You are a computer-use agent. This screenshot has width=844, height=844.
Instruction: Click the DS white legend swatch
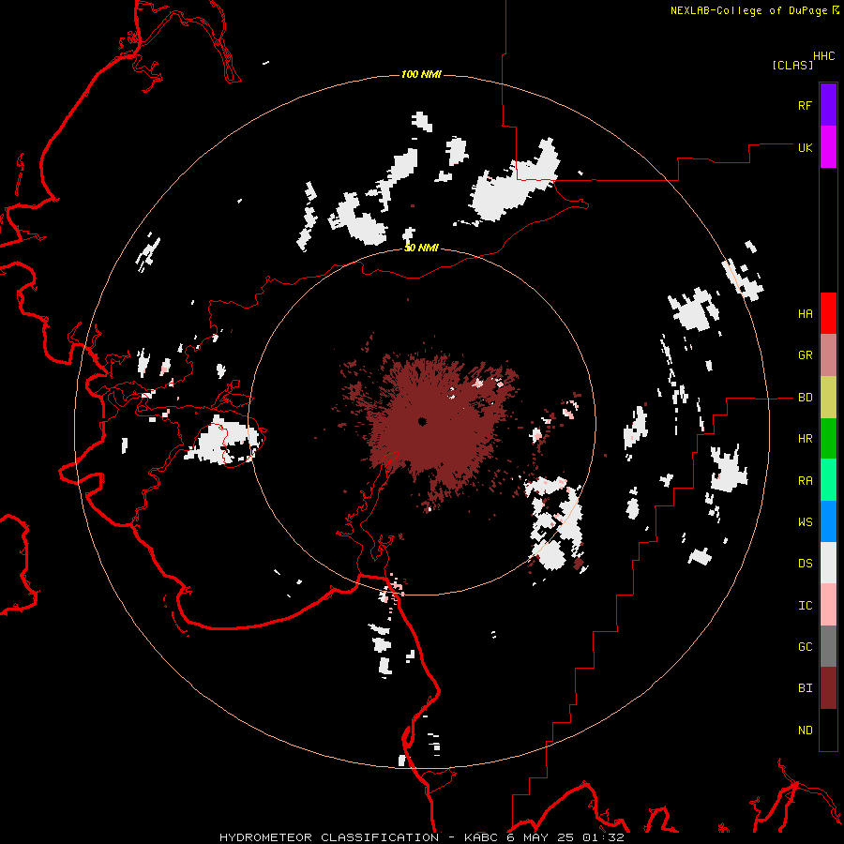point(828,563)
